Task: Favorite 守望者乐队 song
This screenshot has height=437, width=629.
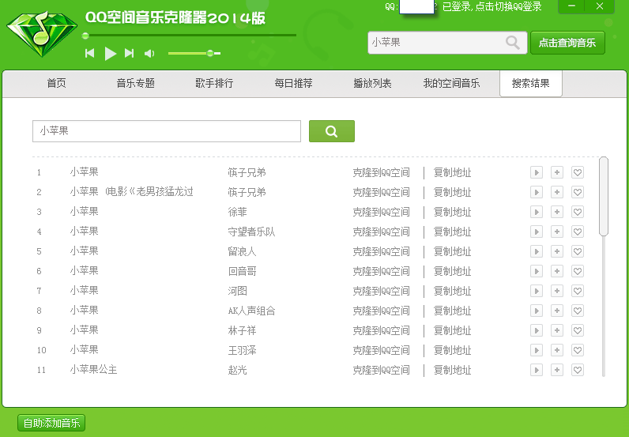Action: [x=578, y=232]
